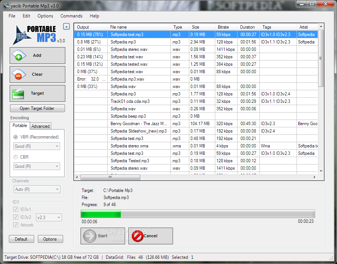
Task: Sort by the Output column header
Action: pos(91,27)
